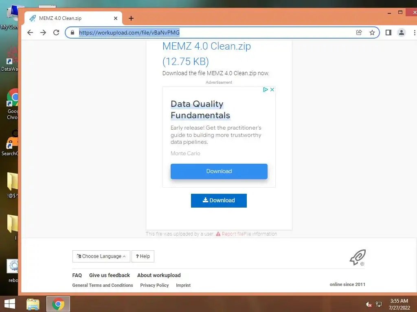Reload the page with the refresh icon
417x312 pixels.
point(56,32)
